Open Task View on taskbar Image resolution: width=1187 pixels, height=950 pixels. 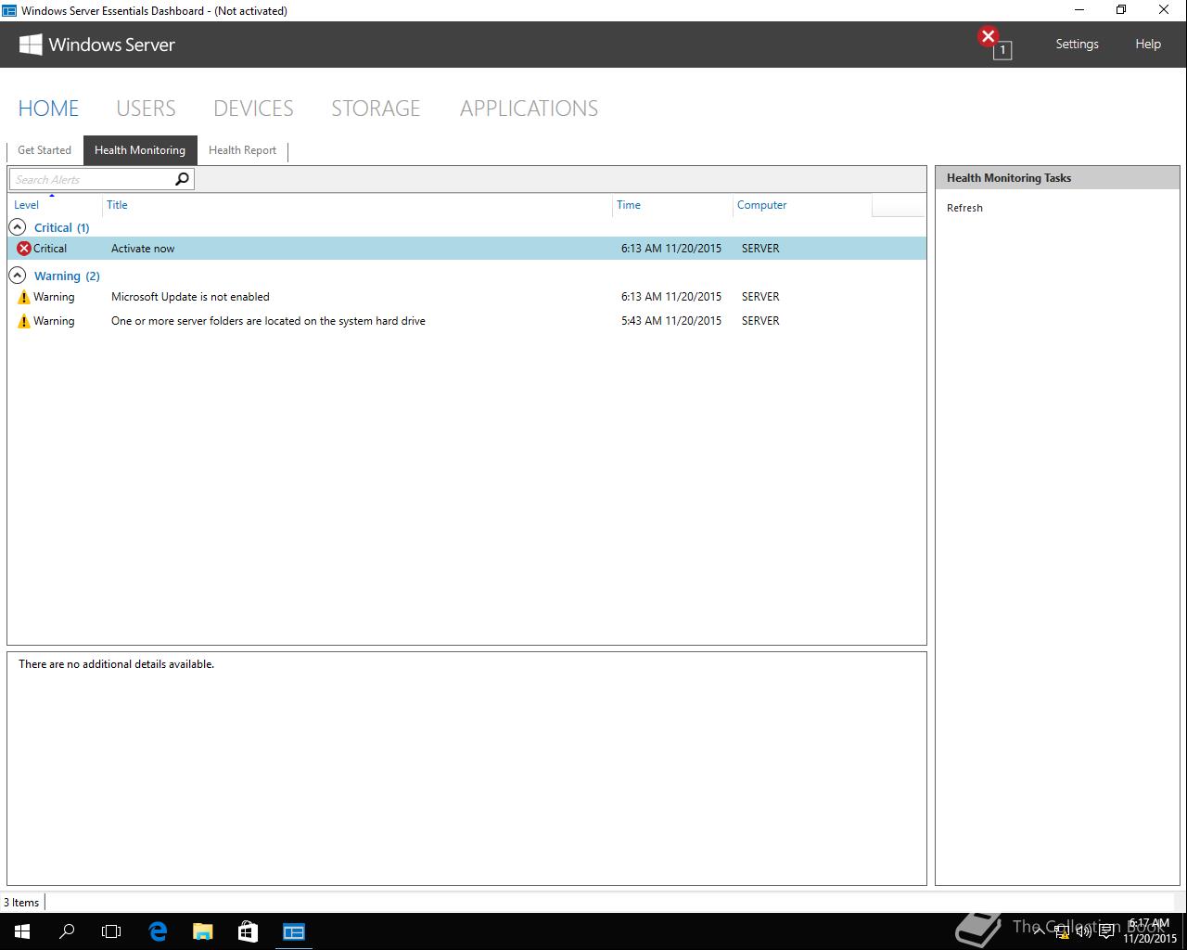click(x=111, y=931)
